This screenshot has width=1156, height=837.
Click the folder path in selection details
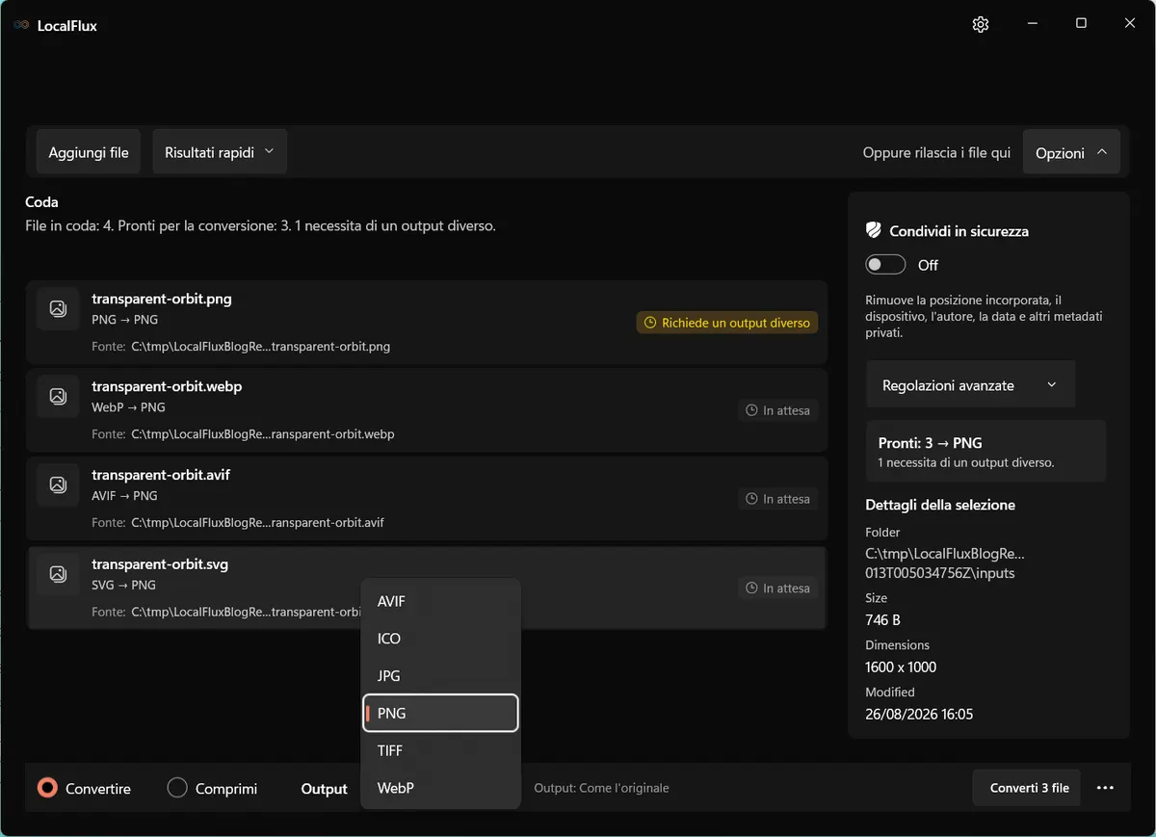click(945, 563)
